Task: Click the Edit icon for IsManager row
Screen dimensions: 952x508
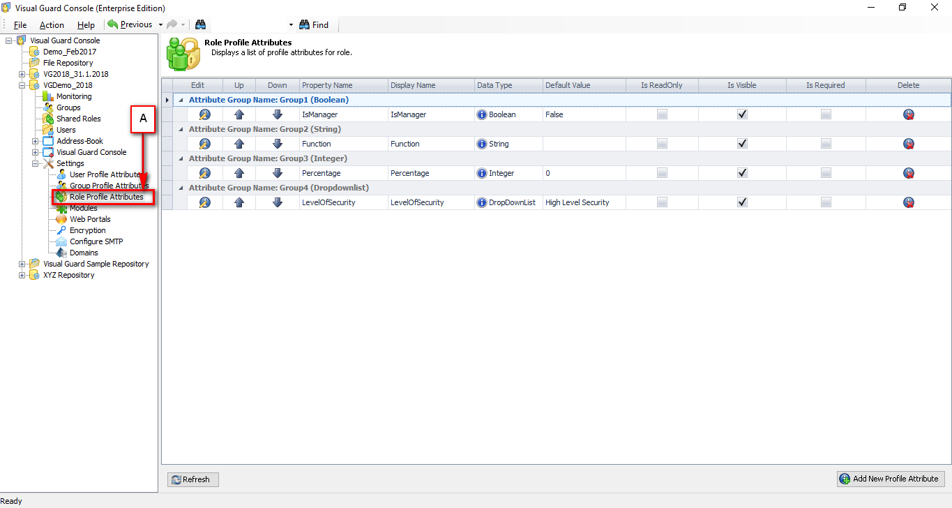Action: point(204,114)
